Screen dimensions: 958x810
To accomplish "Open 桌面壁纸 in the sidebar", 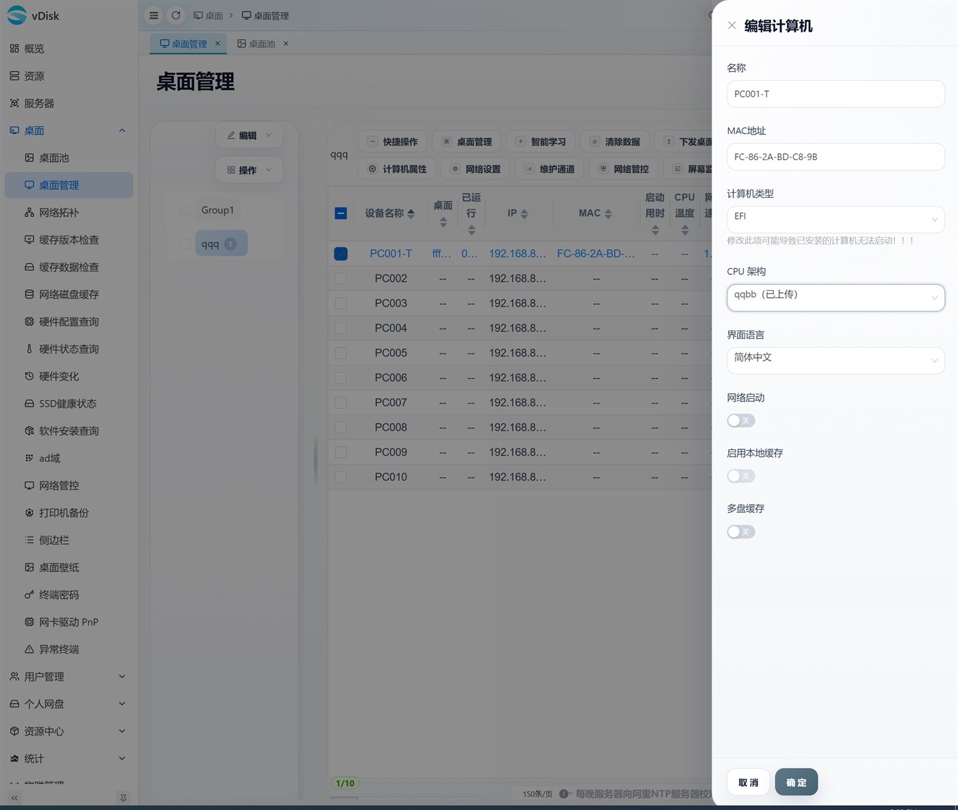I will pos(69,567).
